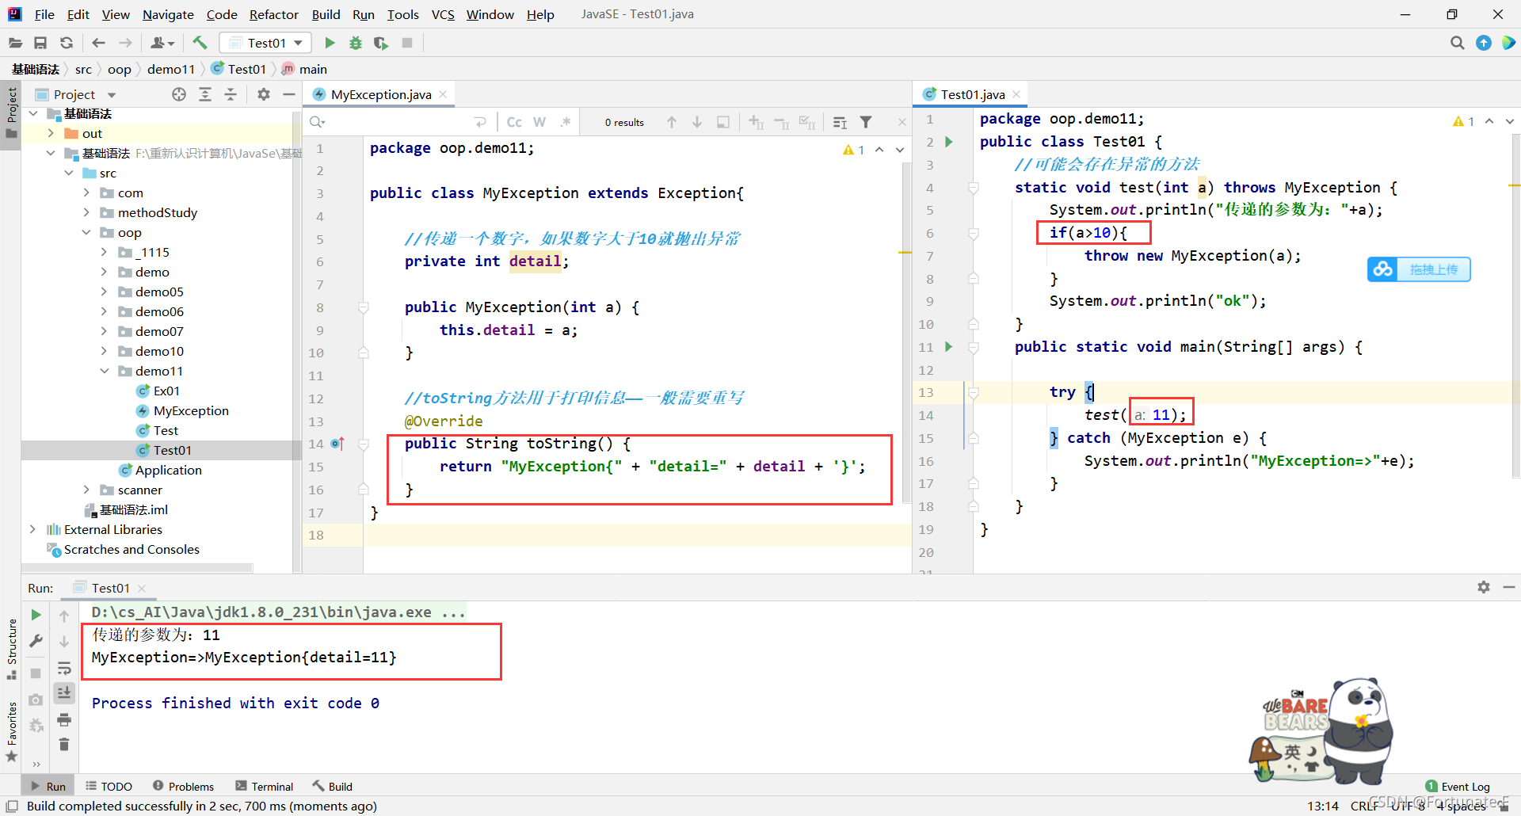Viewport: 1521px width, 816px height.
Task: Synchronize files using the reload icon
Action: 67,43
